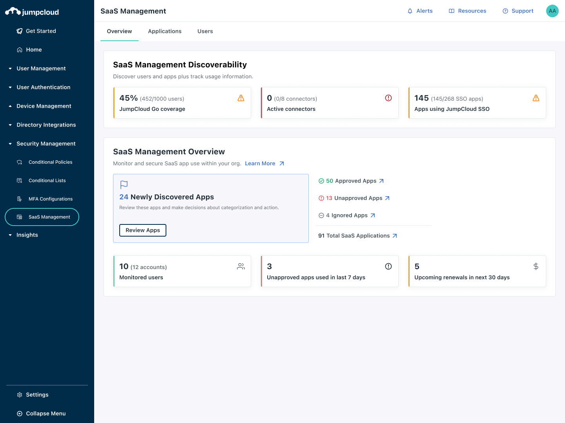Image resolution: width=565 pixels, height=423 pixels.
Task: Click the Upcoming renewals in next 30 days card
Action: (477, 271)
